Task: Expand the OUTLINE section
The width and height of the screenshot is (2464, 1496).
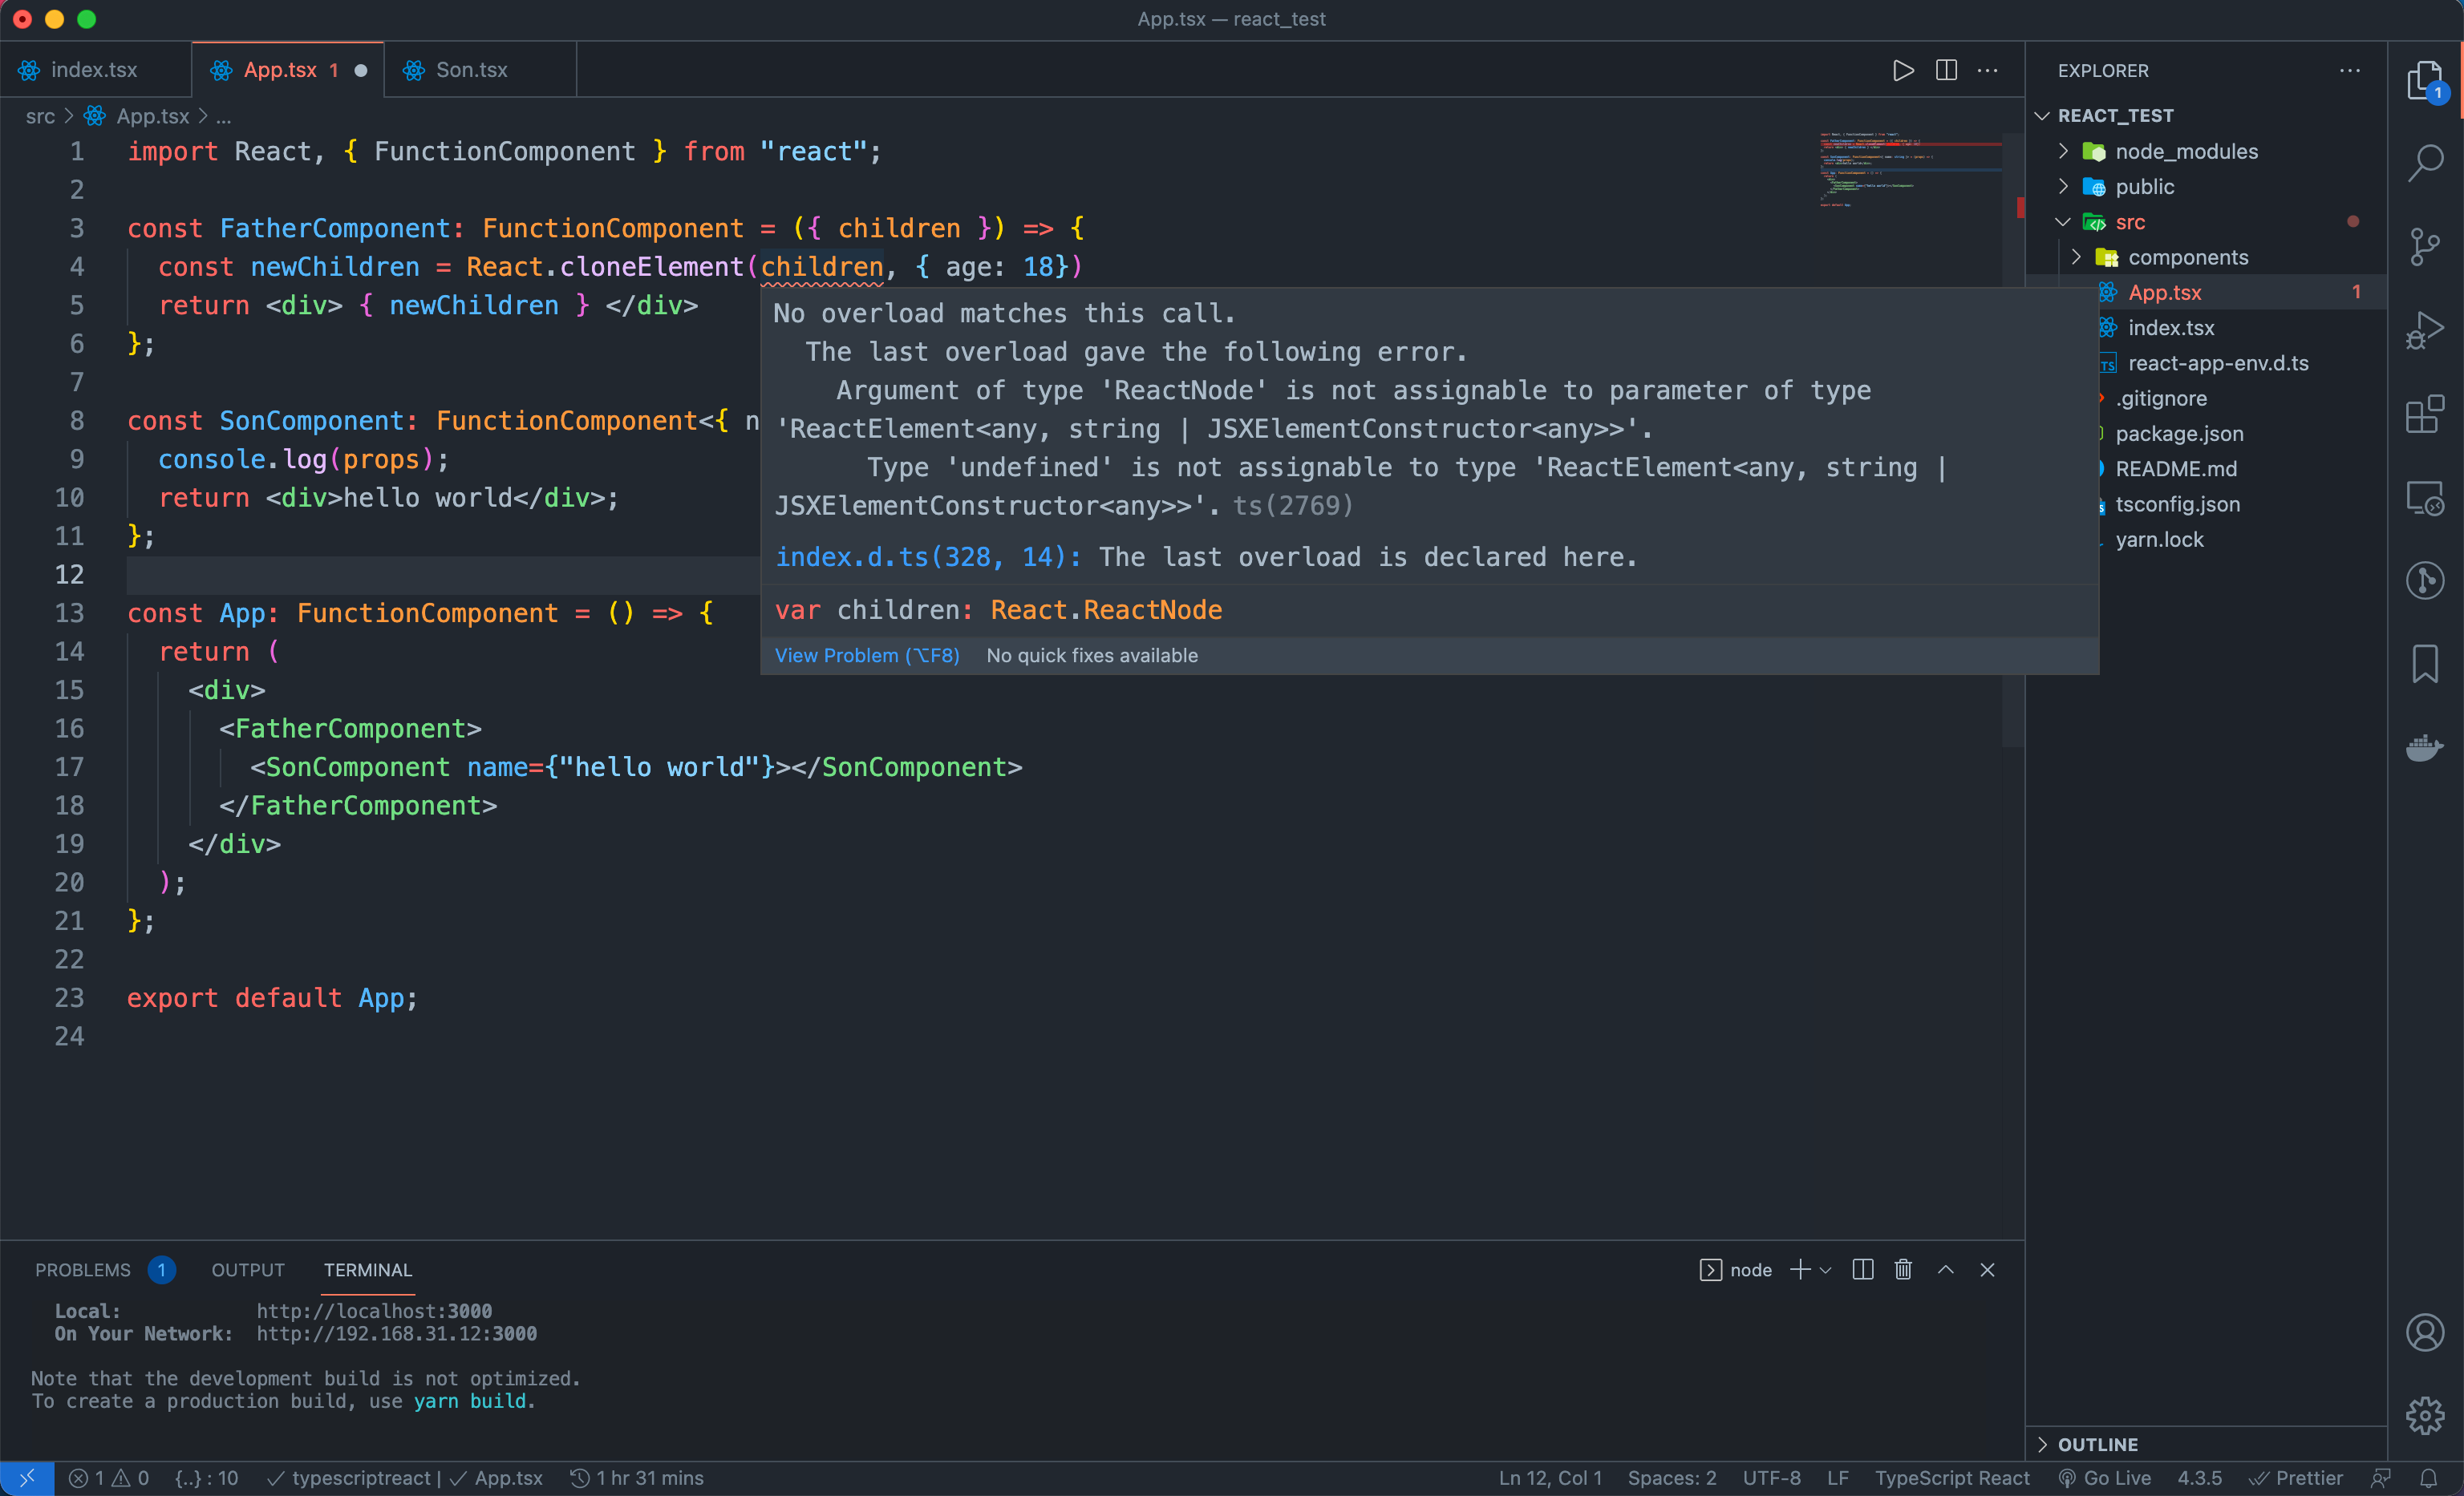Action: click(x=2097, y=1444)
